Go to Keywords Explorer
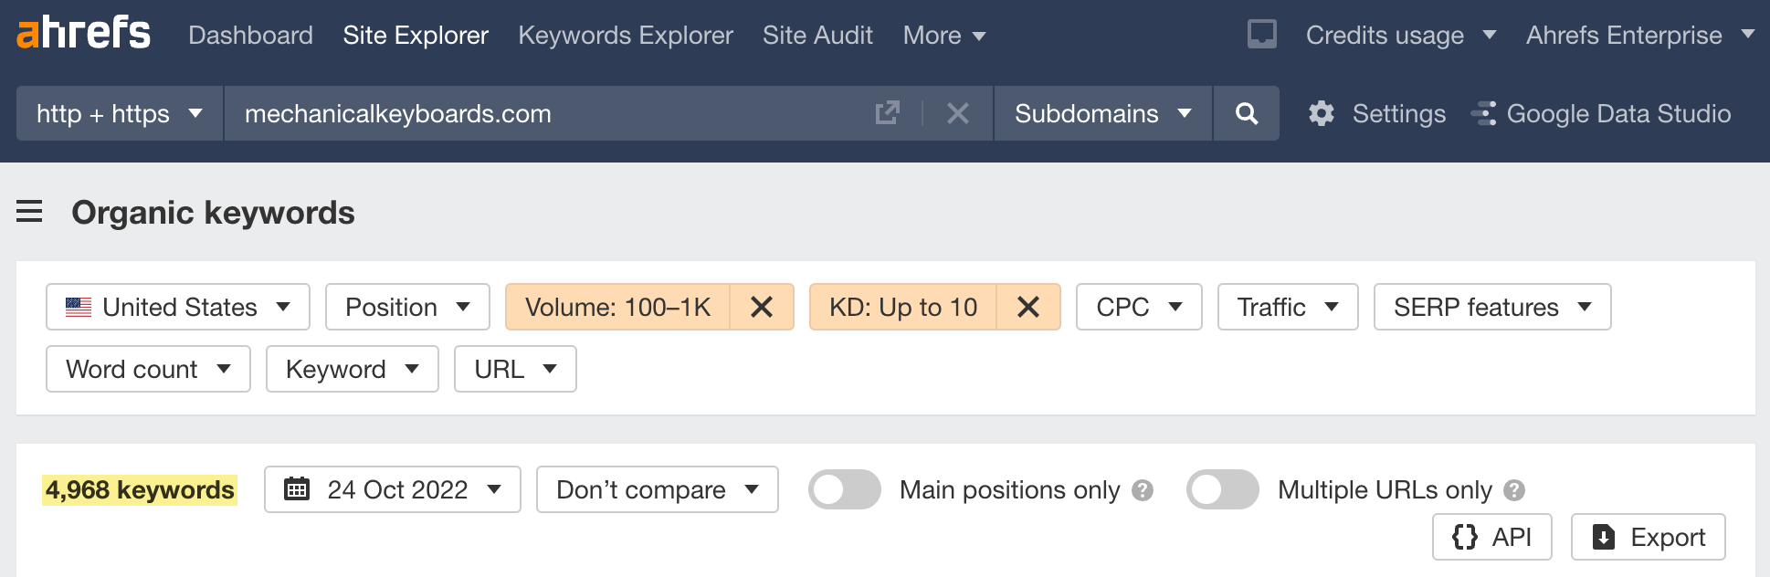The image size is (1770, 577). (625, 35)
